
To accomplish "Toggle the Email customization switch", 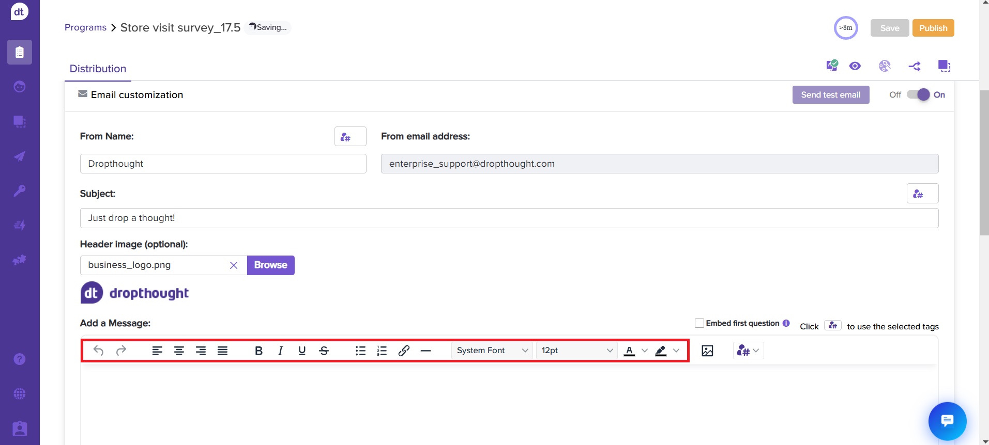I will click(918, 95).
